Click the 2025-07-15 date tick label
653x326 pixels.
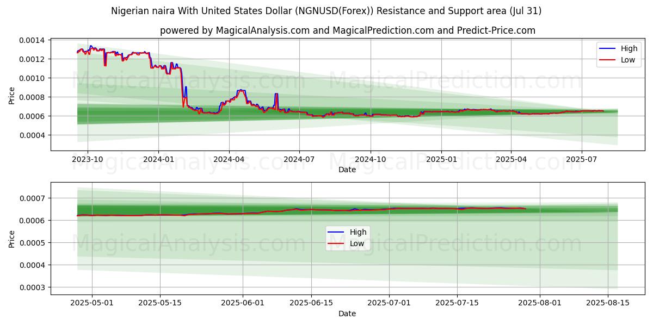pyautogui.click(x=458, y=303)
